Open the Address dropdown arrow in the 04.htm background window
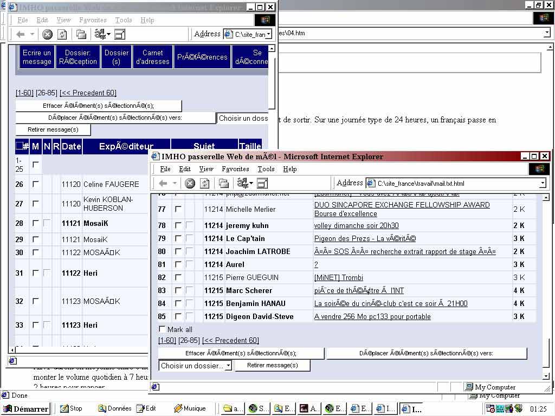This screenshot has width=555, height=416. 547,33
